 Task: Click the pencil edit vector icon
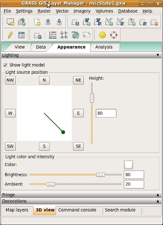pyautogui.click(x=10, y=35)
